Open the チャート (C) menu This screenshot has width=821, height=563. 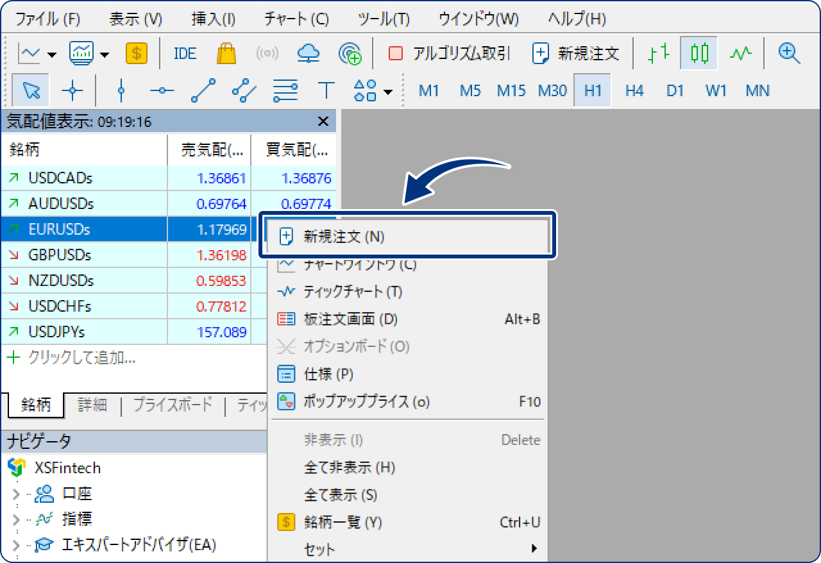296,19
